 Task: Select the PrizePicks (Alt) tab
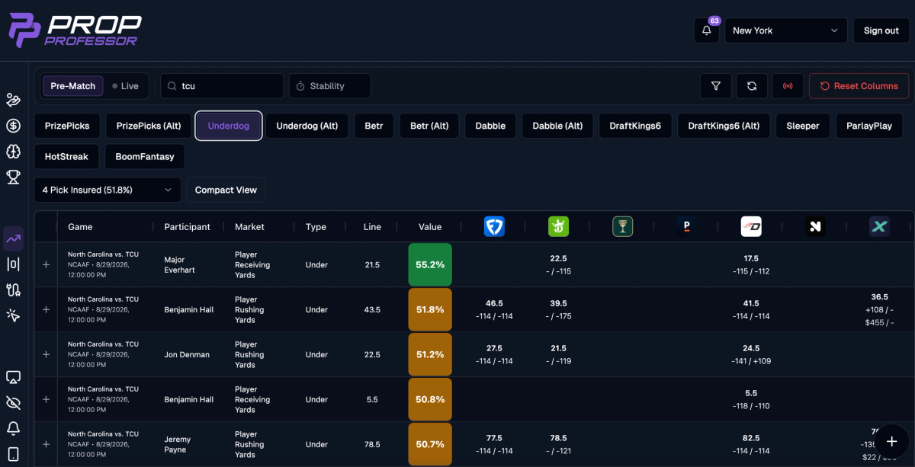pyautogui.click(x=148, y=126)
